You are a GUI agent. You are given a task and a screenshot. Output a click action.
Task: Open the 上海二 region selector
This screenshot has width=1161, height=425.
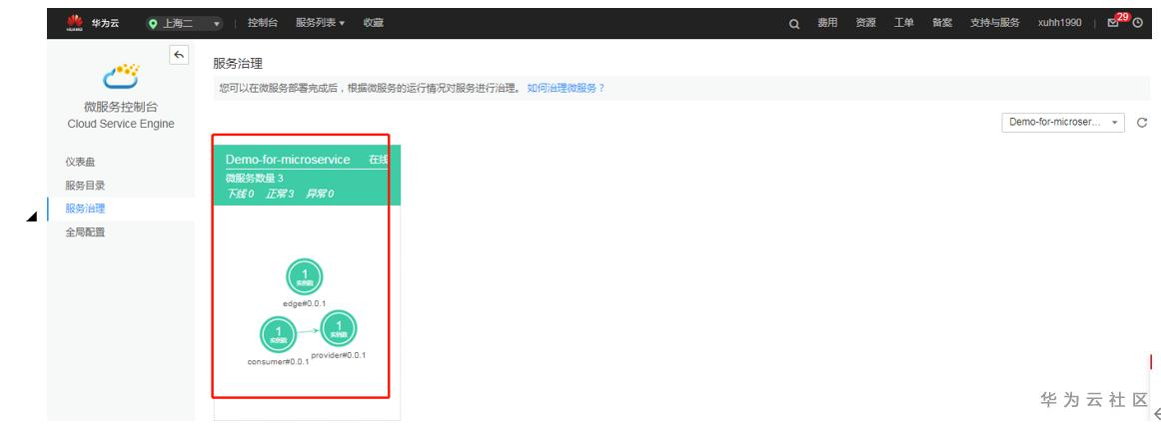185,24
